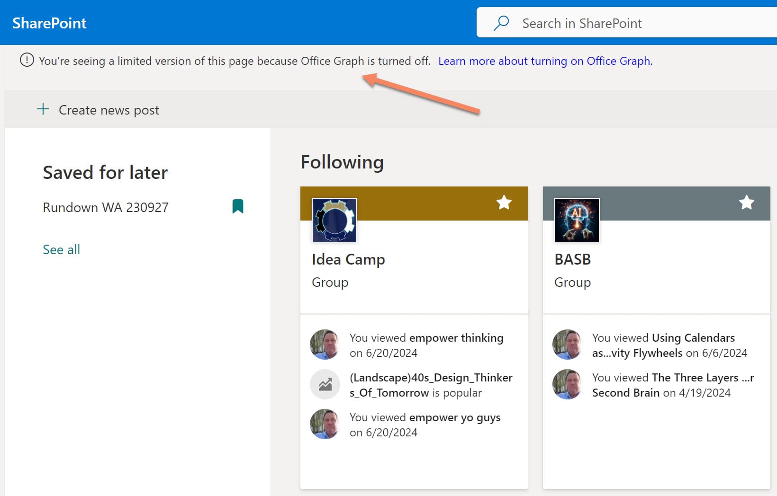Open the BASB AI brain logo
The width and height of the screenshot is (777, 496).
pos(577,221)
